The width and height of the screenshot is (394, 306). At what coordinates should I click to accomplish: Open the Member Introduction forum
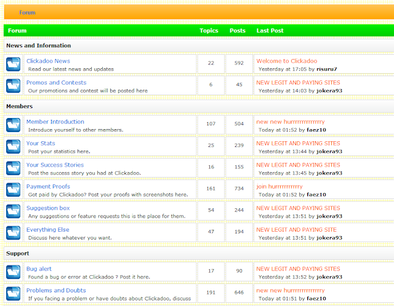[x=55, y=122]
